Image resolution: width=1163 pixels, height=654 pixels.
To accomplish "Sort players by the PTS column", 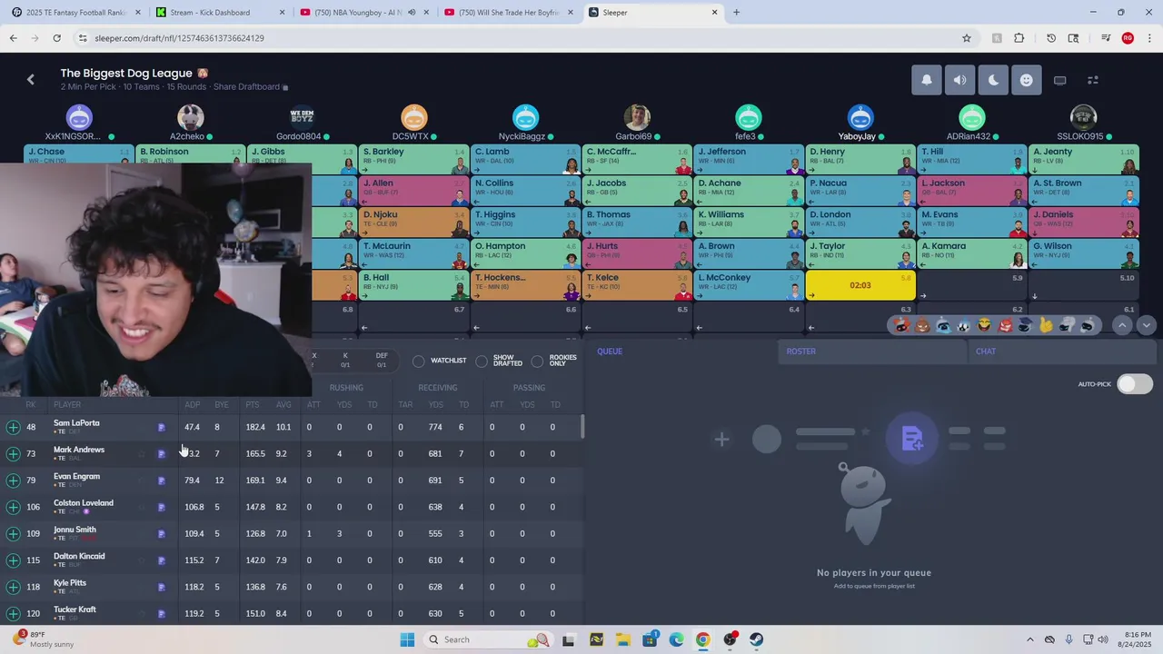I will [x=253, y=405].
